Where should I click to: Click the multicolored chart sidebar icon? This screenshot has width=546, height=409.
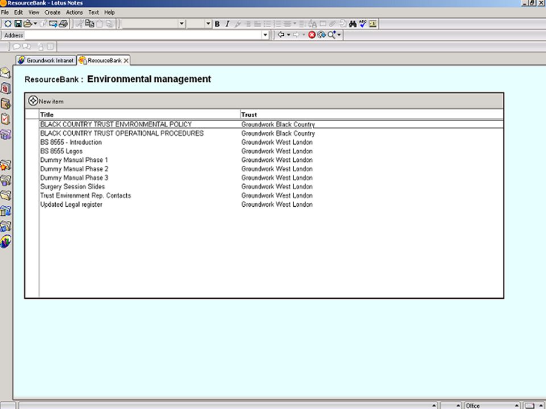coord(6,241)
